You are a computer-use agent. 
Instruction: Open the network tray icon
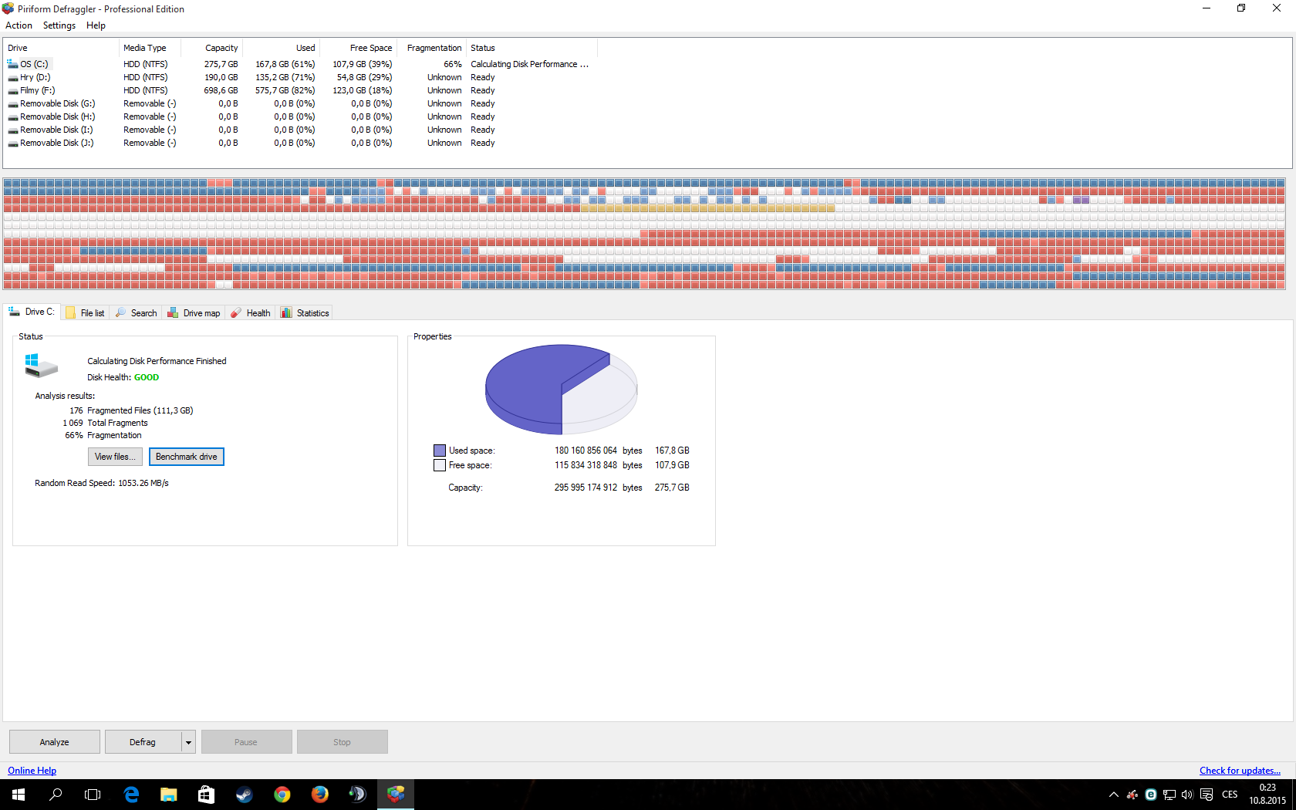[1169, 795]
